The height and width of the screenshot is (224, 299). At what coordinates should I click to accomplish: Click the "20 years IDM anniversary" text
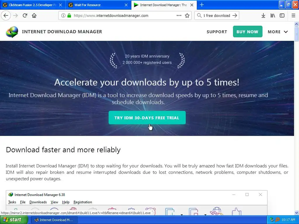pos(147,56)
